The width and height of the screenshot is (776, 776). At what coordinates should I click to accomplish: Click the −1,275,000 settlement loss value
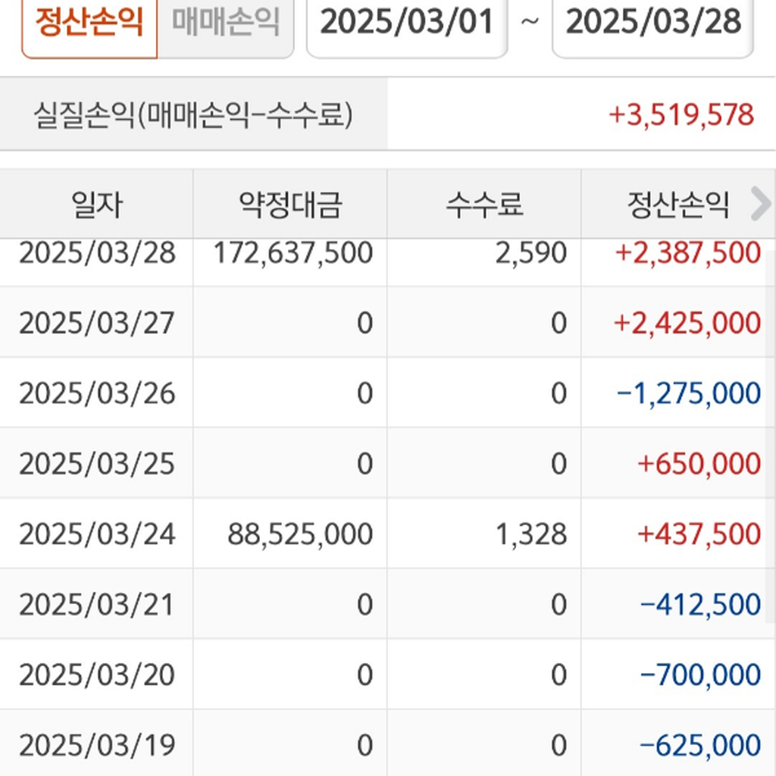[x=688, y=394]
